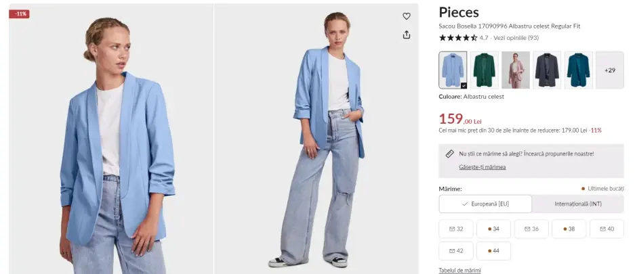Screen dimensions: 637x274
Task: Expand the +29 more colors tile
Action: pos(610,70)
